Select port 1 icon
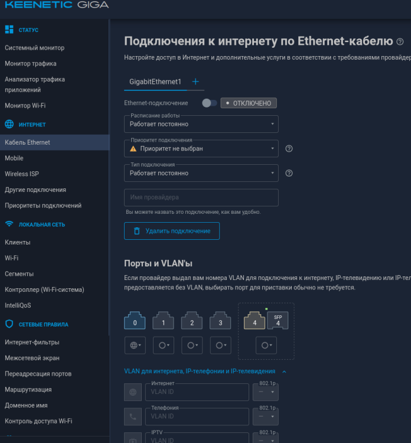Screen dimensions: 411x443 [163, 320]
